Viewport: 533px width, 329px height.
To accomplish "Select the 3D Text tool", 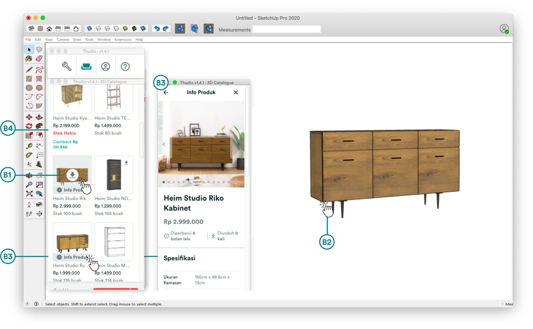I will (39, 164).
